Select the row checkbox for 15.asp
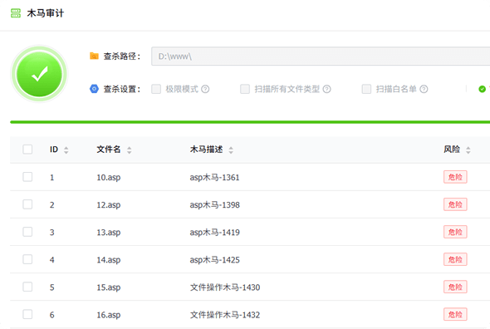 click(27, 287)
